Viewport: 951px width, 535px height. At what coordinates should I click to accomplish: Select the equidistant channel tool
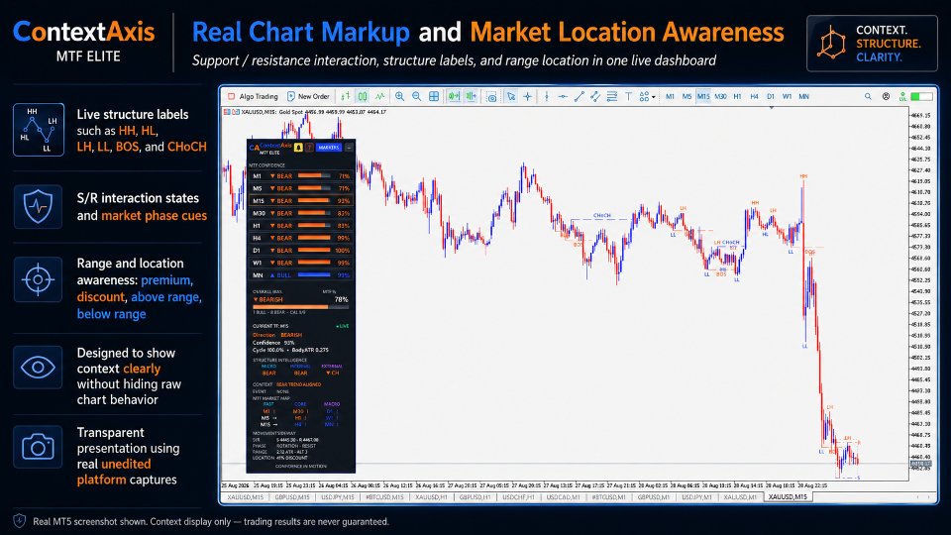[x=595, y=96]
